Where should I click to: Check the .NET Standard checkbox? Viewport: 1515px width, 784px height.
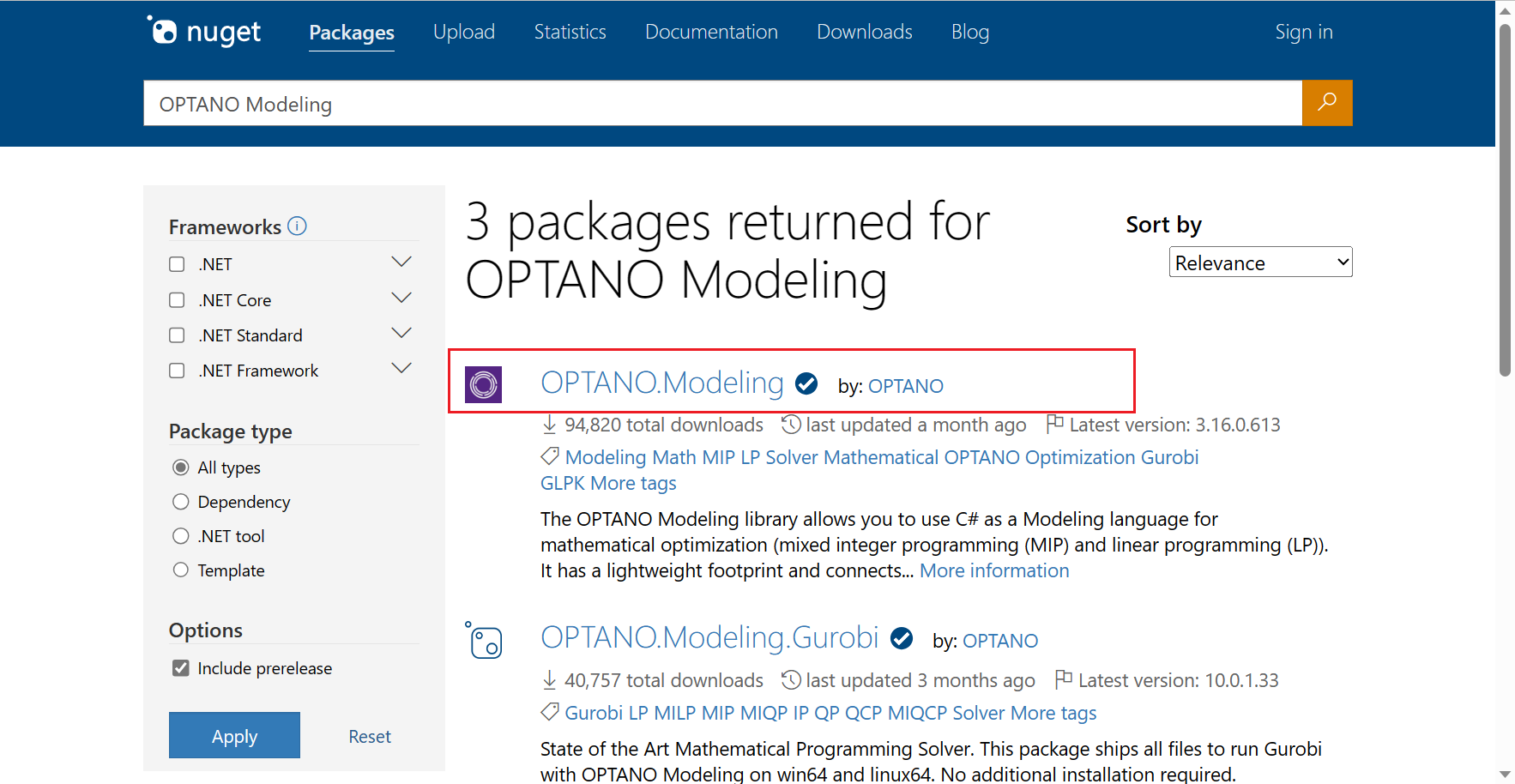click(177, 335)
